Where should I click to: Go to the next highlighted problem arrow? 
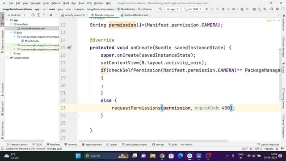pyautogui.click(x=279, y=21)
